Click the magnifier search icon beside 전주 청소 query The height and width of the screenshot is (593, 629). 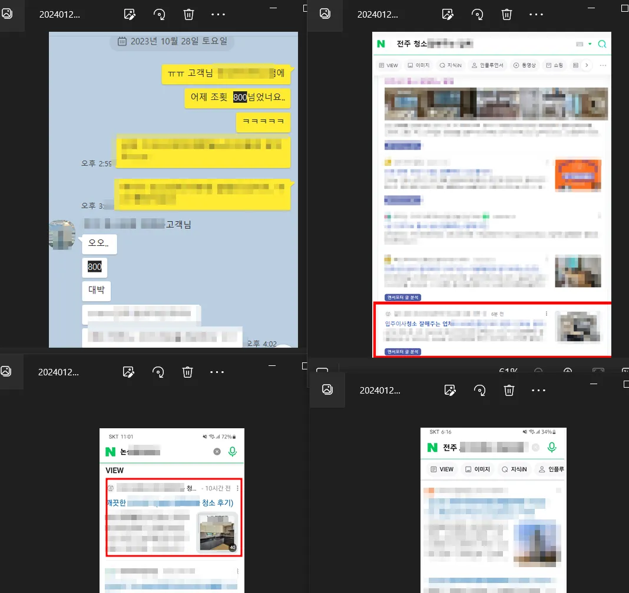[x=602, y=44]
